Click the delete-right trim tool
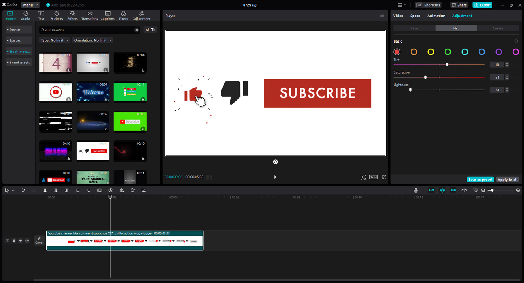Viewport: 524px width, 283px height. click(x=67, y=190)
